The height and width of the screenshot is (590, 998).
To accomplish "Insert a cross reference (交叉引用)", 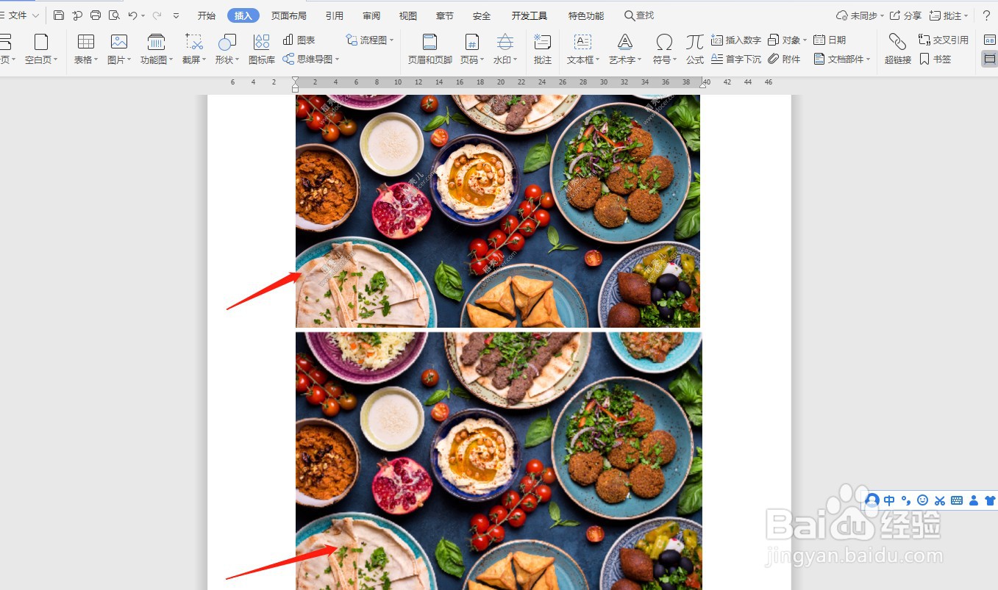I will click(x=944, y=40).
